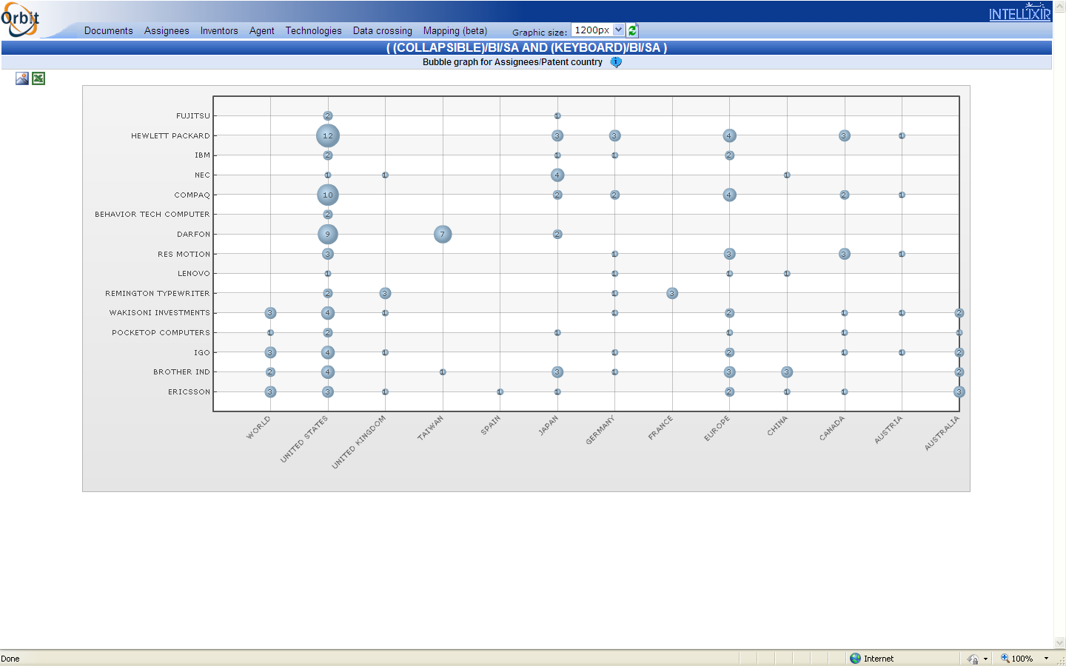The width and height of the screenshot is (1066, 666).
Task: Click the GERMANY axis label
Action: click(x=600, y=430)
